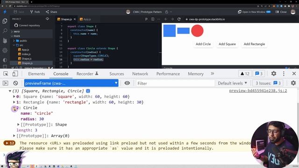
Task: Open DevTools customize kebab menu
Action: pos(284,74)
